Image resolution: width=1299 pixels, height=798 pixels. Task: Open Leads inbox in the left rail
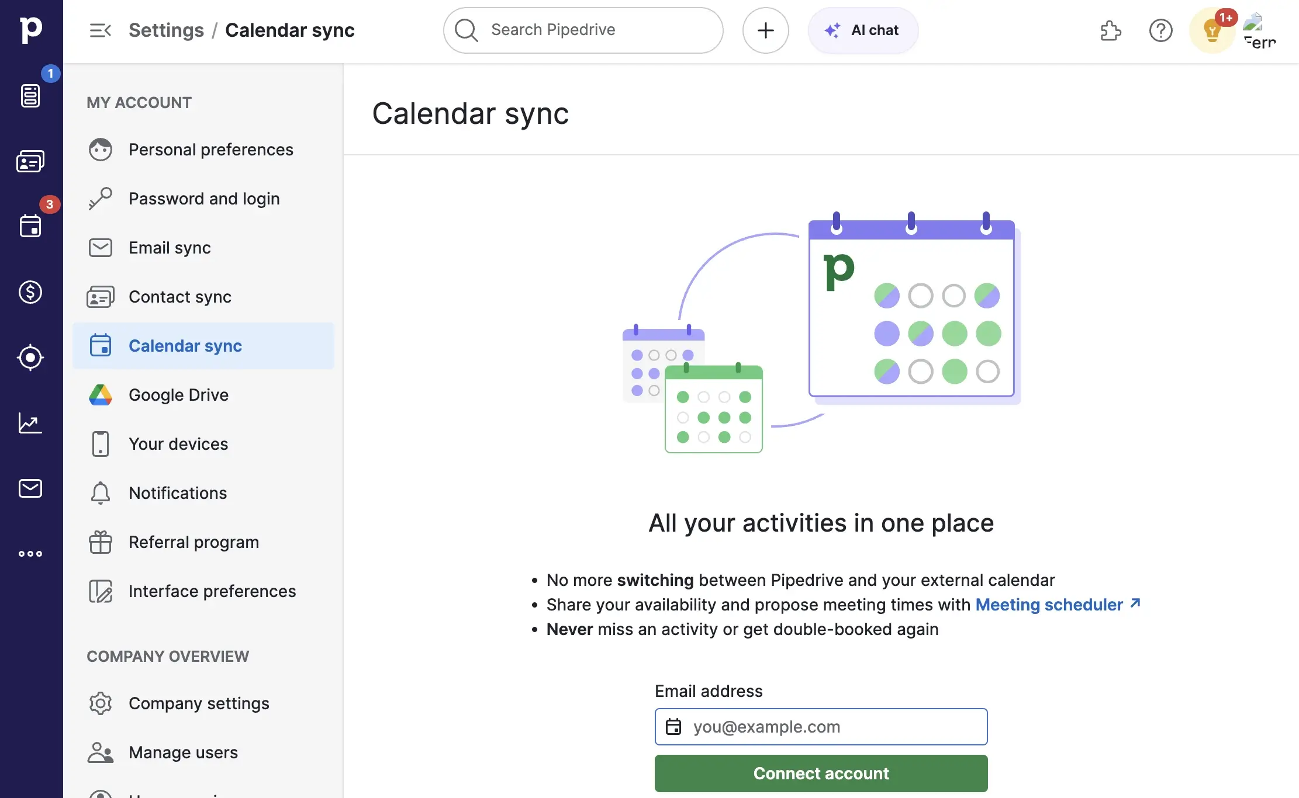(30, 96)
